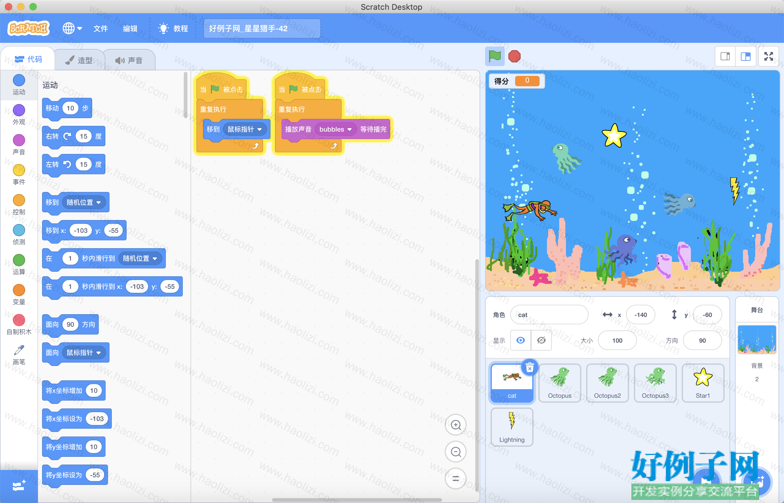Select the 运动 motion category circle
The image size is (784, 503).
point(19,80)
